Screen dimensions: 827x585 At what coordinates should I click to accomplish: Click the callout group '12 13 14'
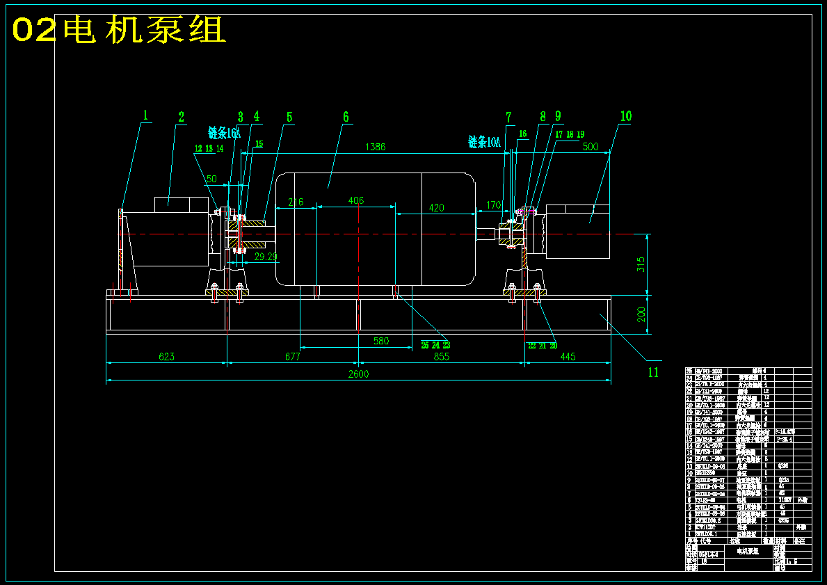[209, 149]
